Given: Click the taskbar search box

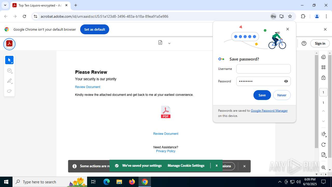Looking at the screenshot, I should [x=50, y=182].
